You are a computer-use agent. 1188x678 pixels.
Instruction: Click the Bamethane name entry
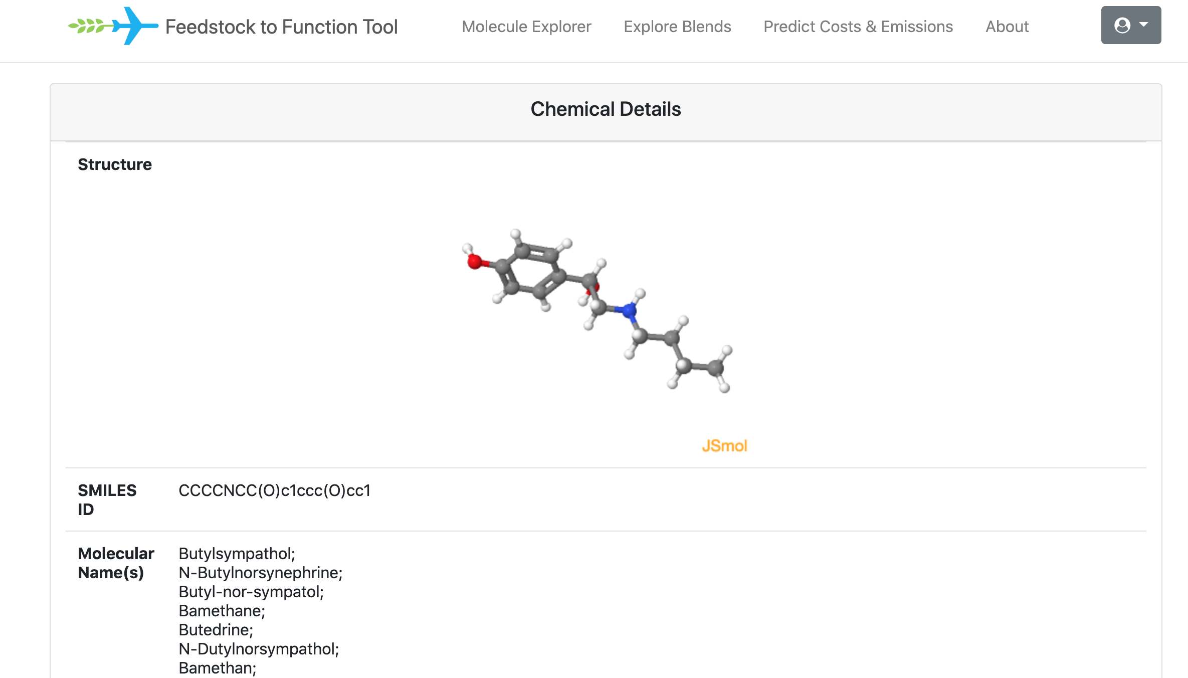click(x=222, y=611)
